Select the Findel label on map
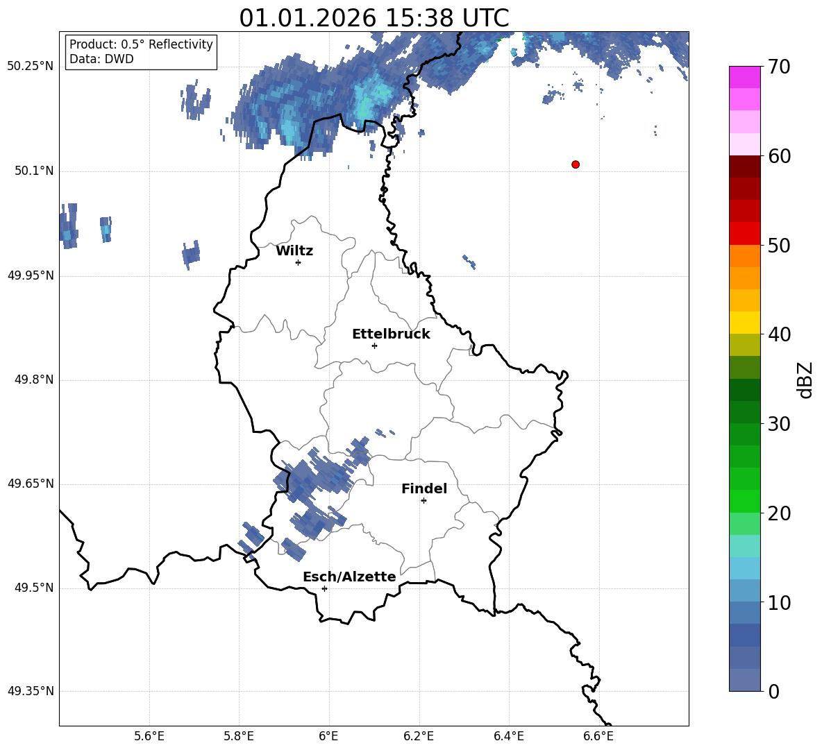 tap(424, 488)
